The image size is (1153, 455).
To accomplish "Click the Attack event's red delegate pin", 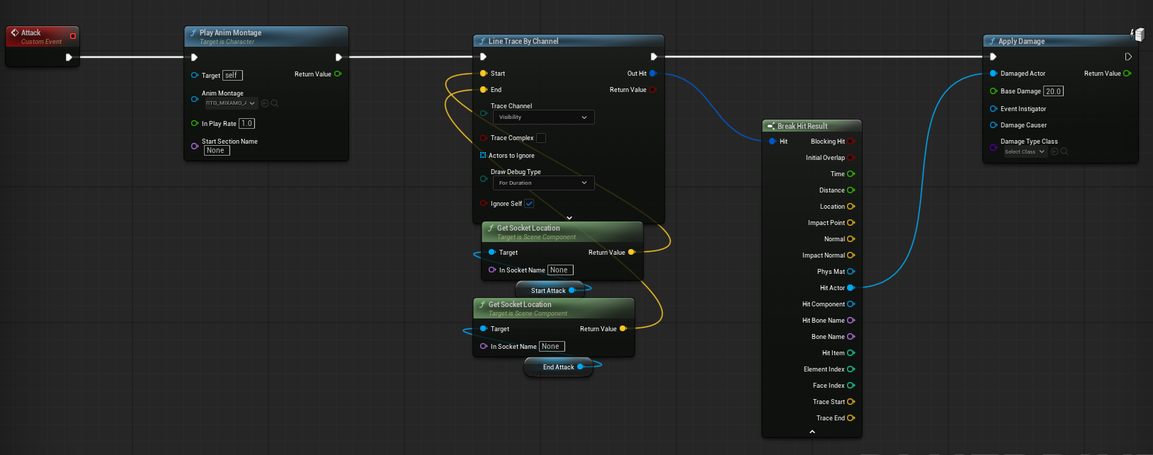I will tap(73, 36).
